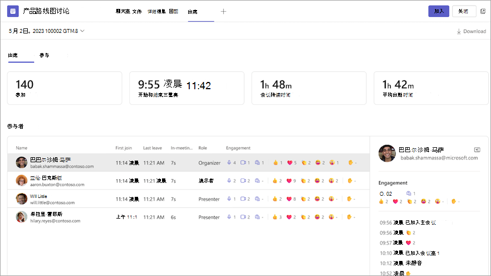Click camera icon in Organizer row
The width and height of the screenshot is (491, 276).
[243, 162]
